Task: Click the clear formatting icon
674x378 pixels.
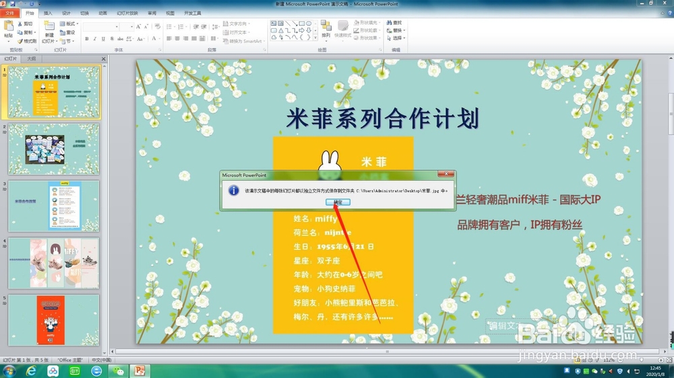Action: [157, 27]
